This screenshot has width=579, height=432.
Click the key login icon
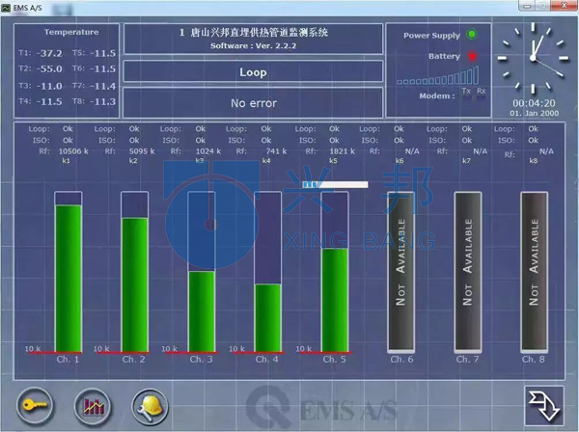[32, 405]
